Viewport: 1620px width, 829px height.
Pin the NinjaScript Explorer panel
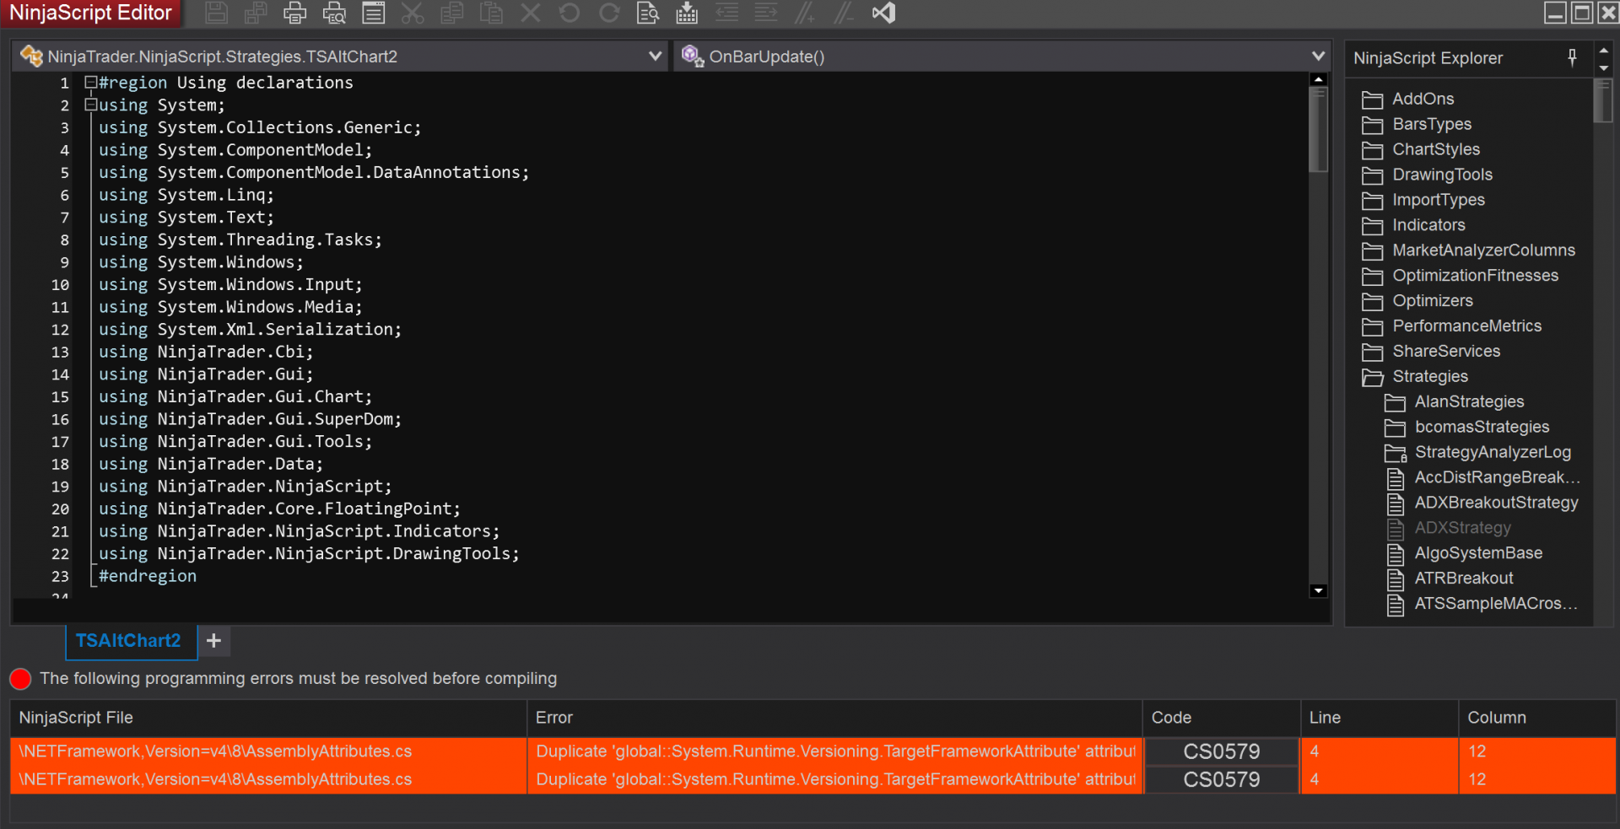point(1572,57)
